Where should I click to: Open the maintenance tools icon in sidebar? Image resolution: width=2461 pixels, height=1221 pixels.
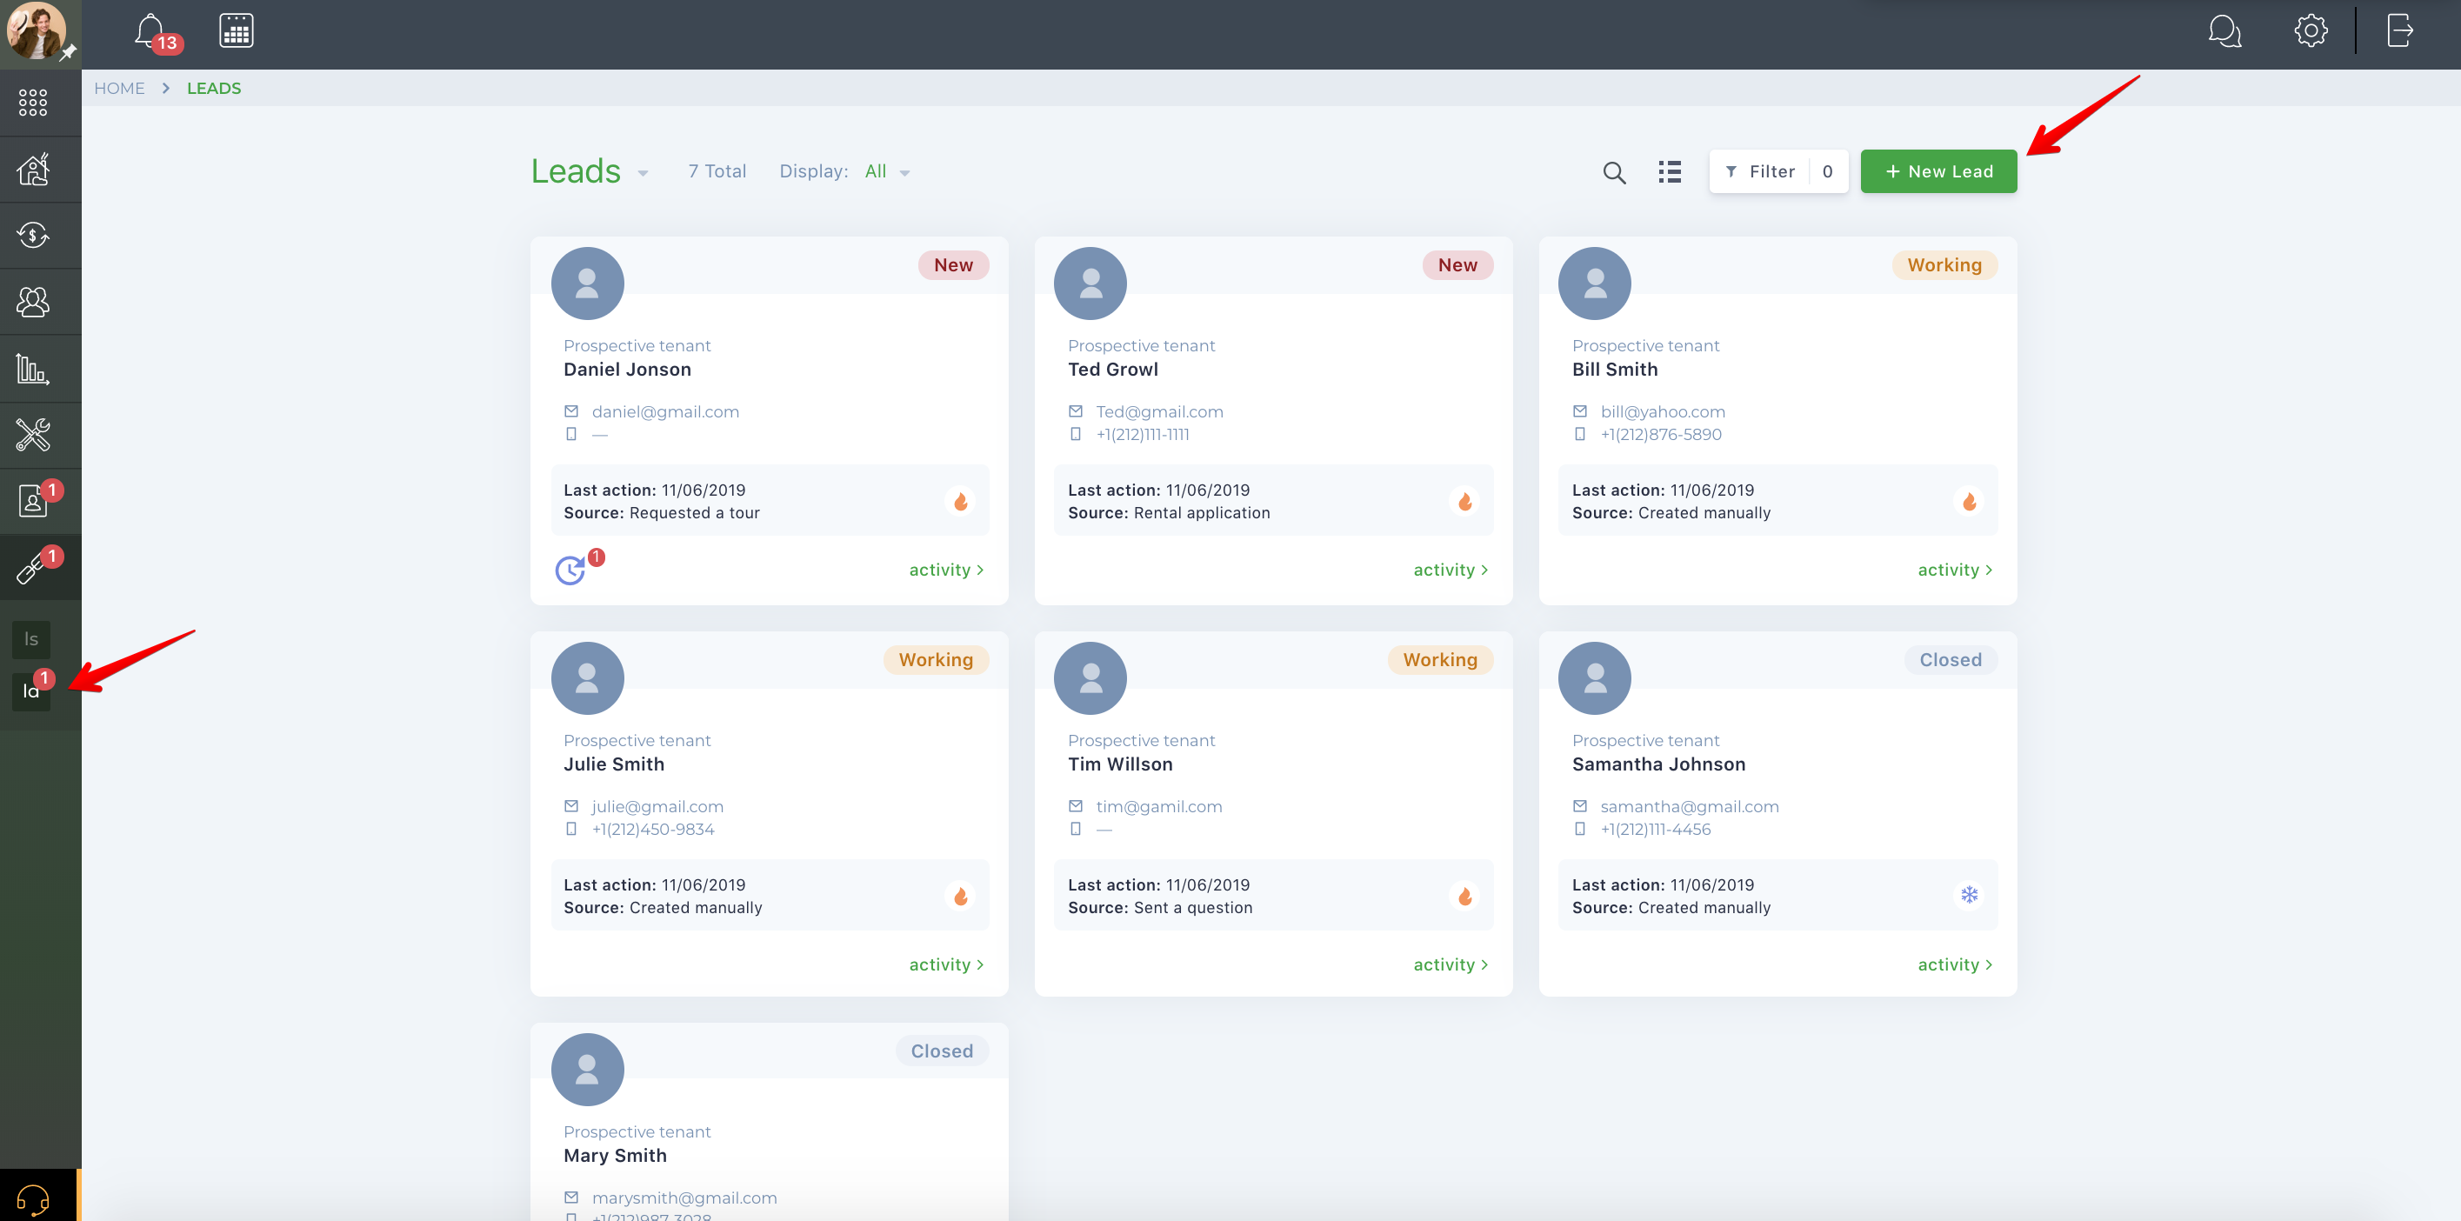[x=33, y=435]
